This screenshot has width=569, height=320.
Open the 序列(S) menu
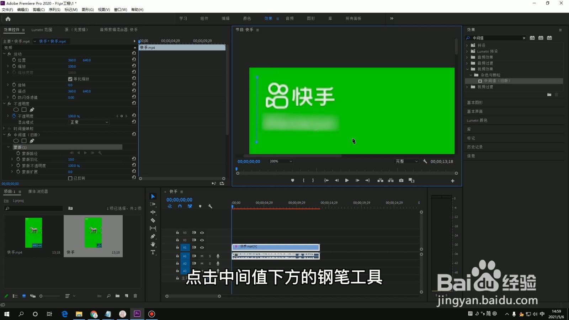54,10
